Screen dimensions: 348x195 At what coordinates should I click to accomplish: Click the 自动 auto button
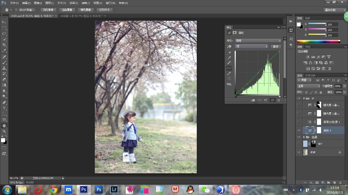click(276, 46)
